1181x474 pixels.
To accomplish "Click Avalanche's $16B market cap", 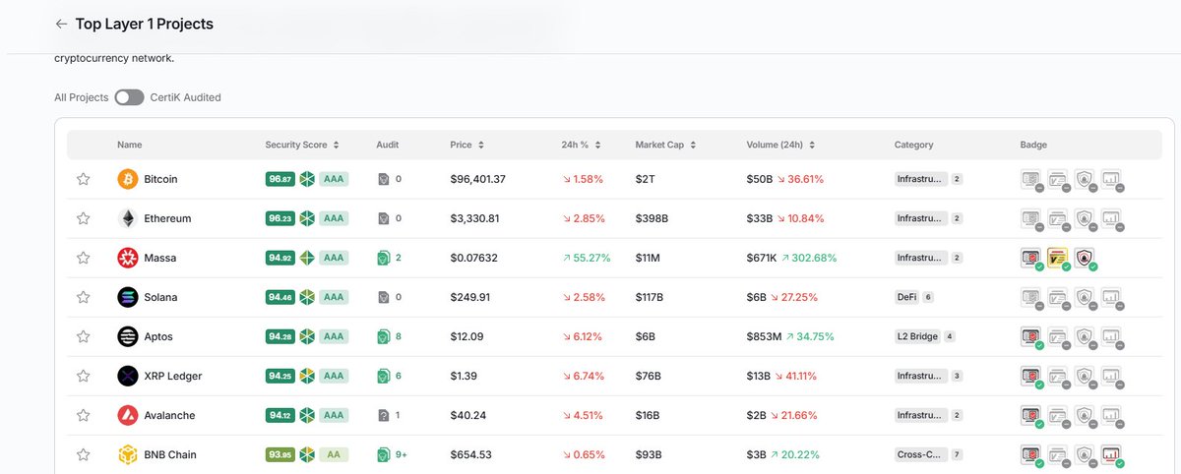I will coord(647,415).
